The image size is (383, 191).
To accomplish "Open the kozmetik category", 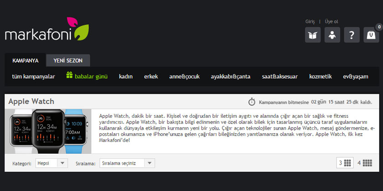I will click(320, 76).
